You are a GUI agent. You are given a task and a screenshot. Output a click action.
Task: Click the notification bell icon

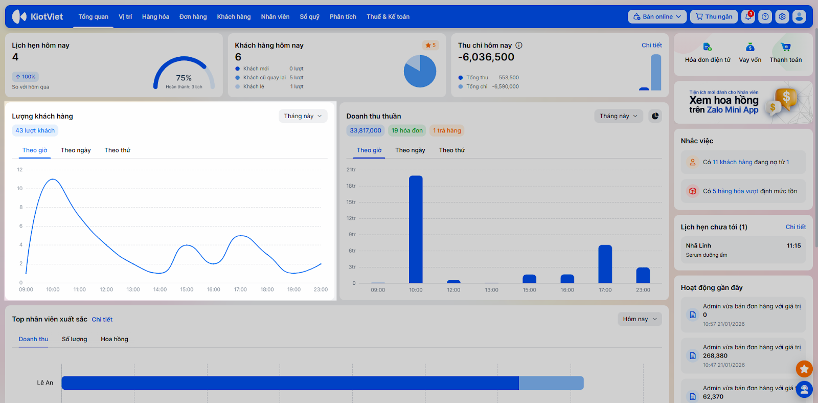[x=748, y=17]
